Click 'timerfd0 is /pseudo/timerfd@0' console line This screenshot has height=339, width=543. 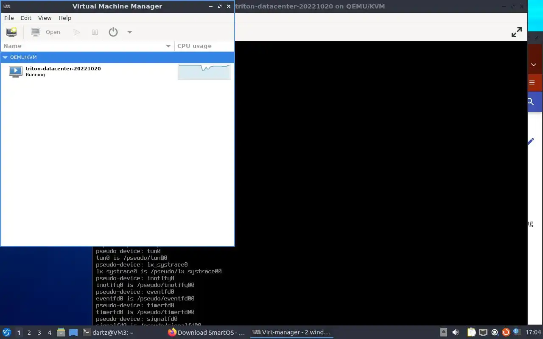(145, 312)
